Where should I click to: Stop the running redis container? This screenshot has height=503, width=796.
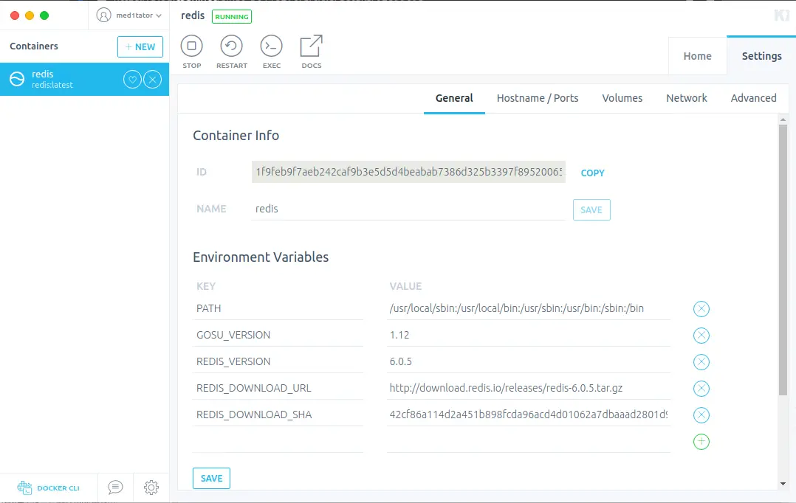[x=191, y=51]
